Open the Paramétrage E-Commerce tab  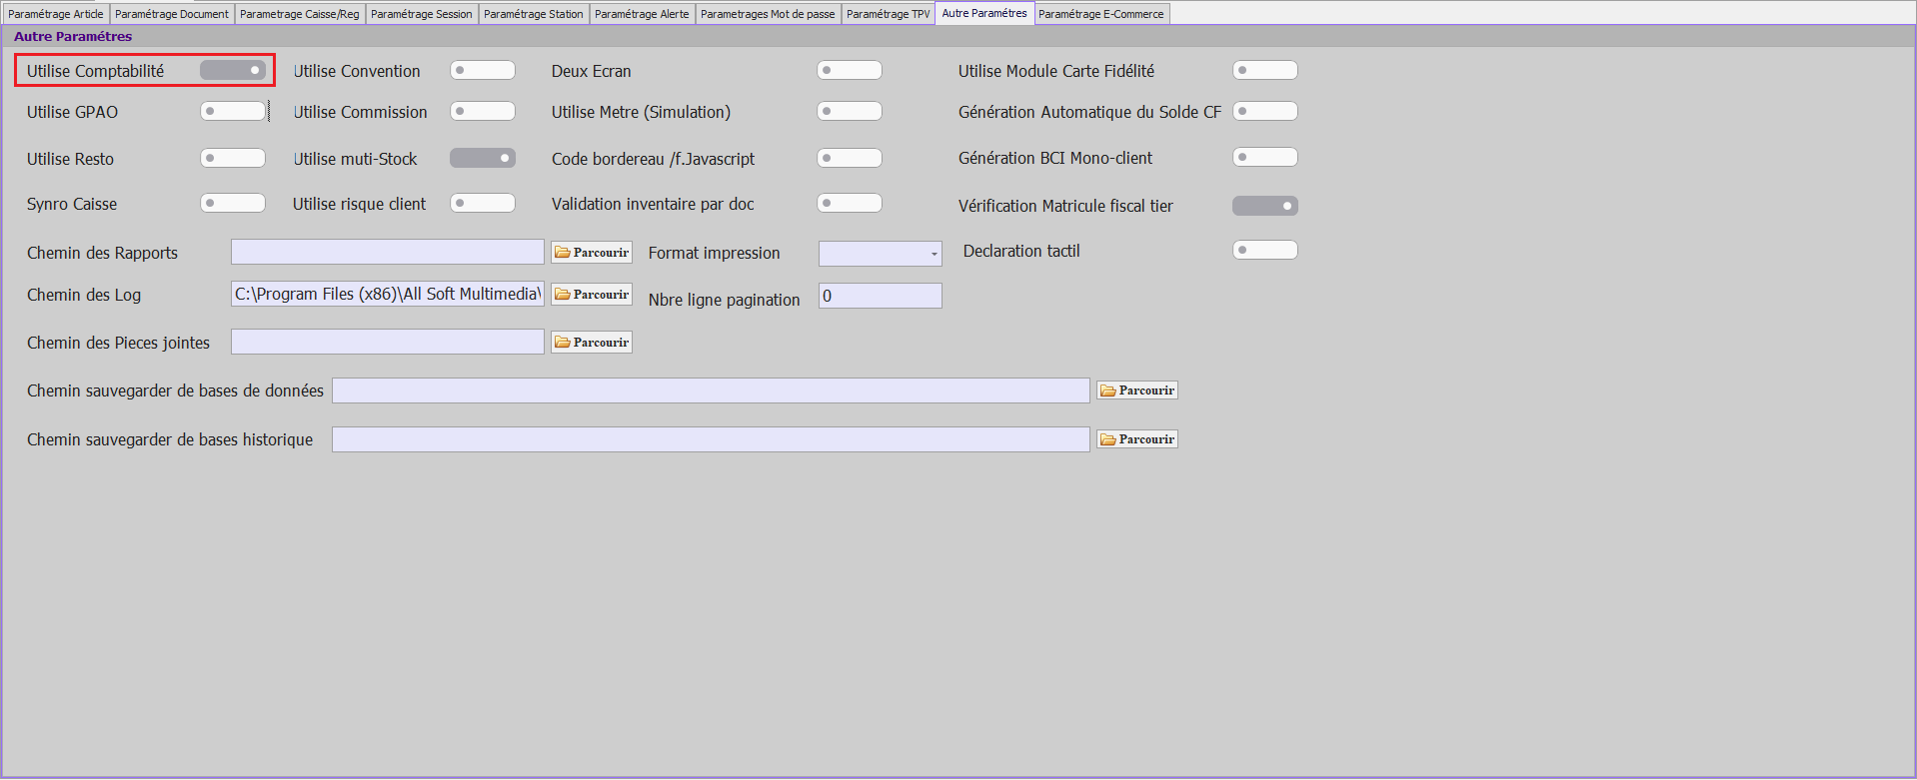point(1101,14)
